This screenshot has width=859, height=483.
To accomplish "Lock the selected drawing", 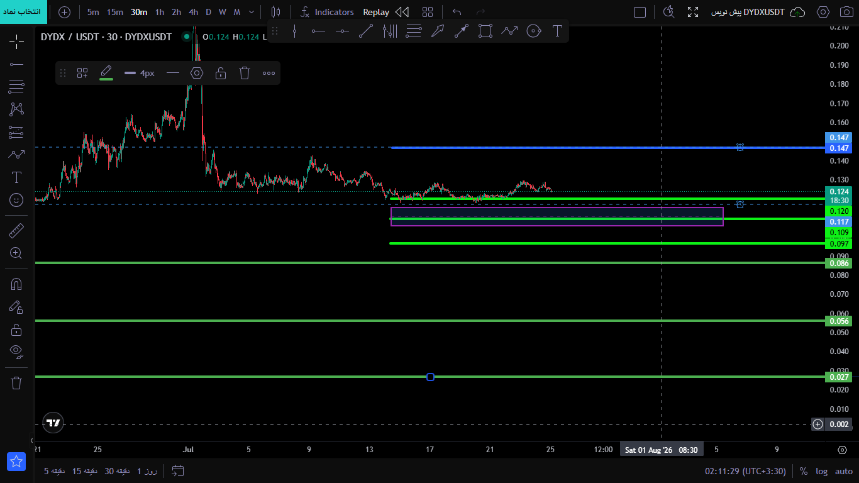I will coord(221,73).
